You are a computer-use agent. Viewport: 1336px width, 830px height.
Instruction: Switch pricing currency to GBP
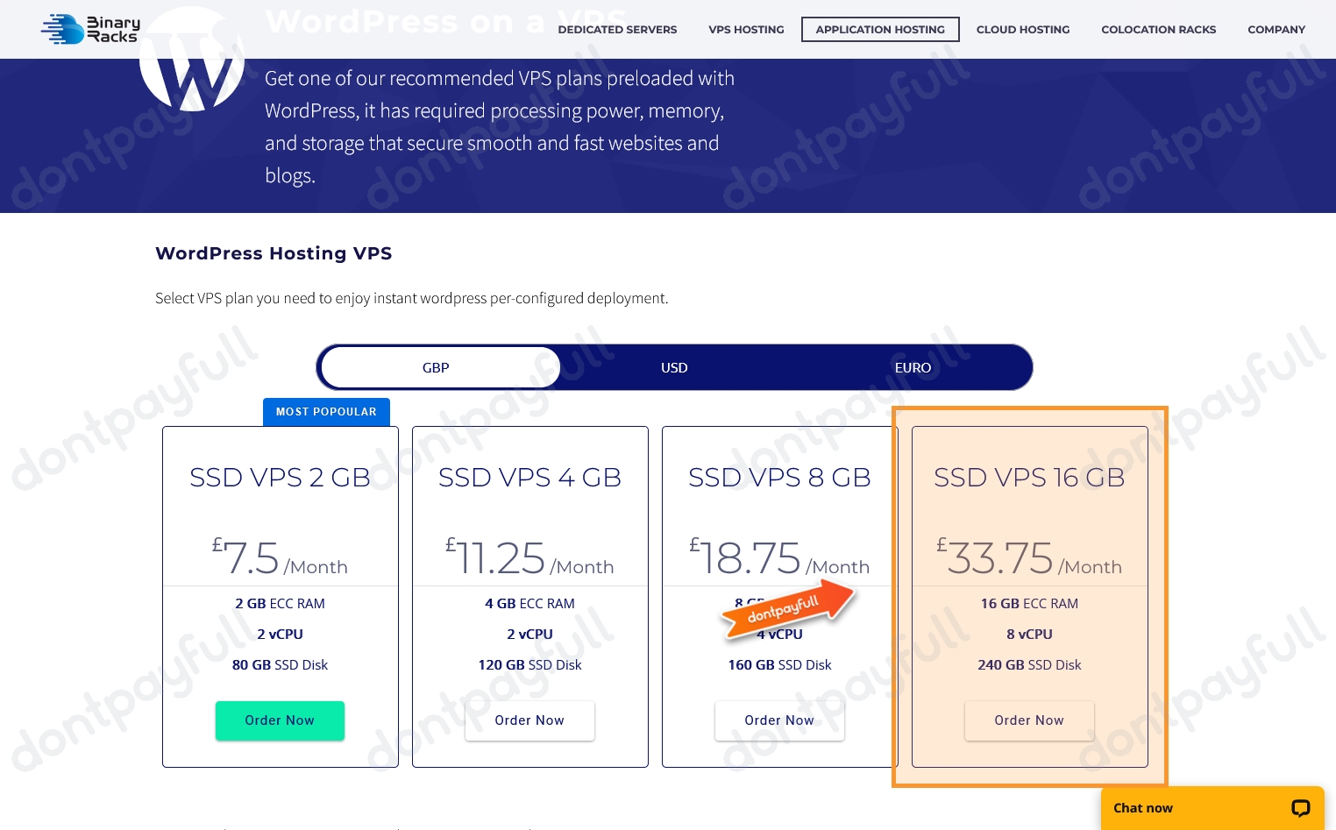tap(436, 368)
